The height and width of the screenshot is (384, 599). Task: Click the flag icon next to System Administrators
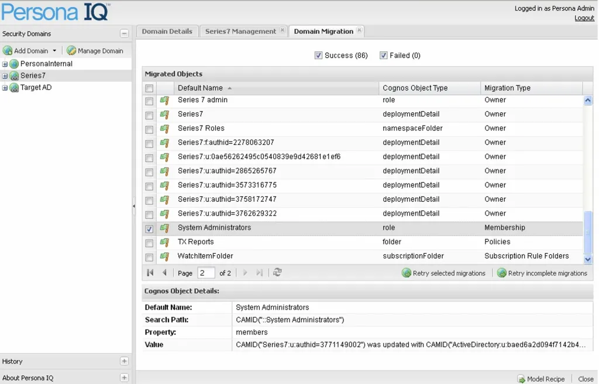[x=164, y=228]
